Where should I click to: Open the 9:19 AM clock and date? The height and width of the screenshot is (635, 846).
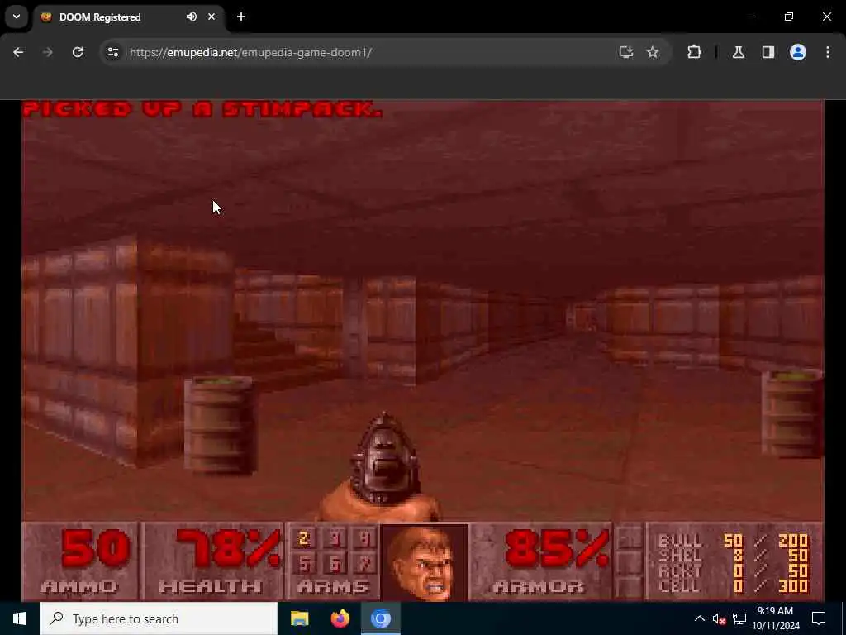776,618
